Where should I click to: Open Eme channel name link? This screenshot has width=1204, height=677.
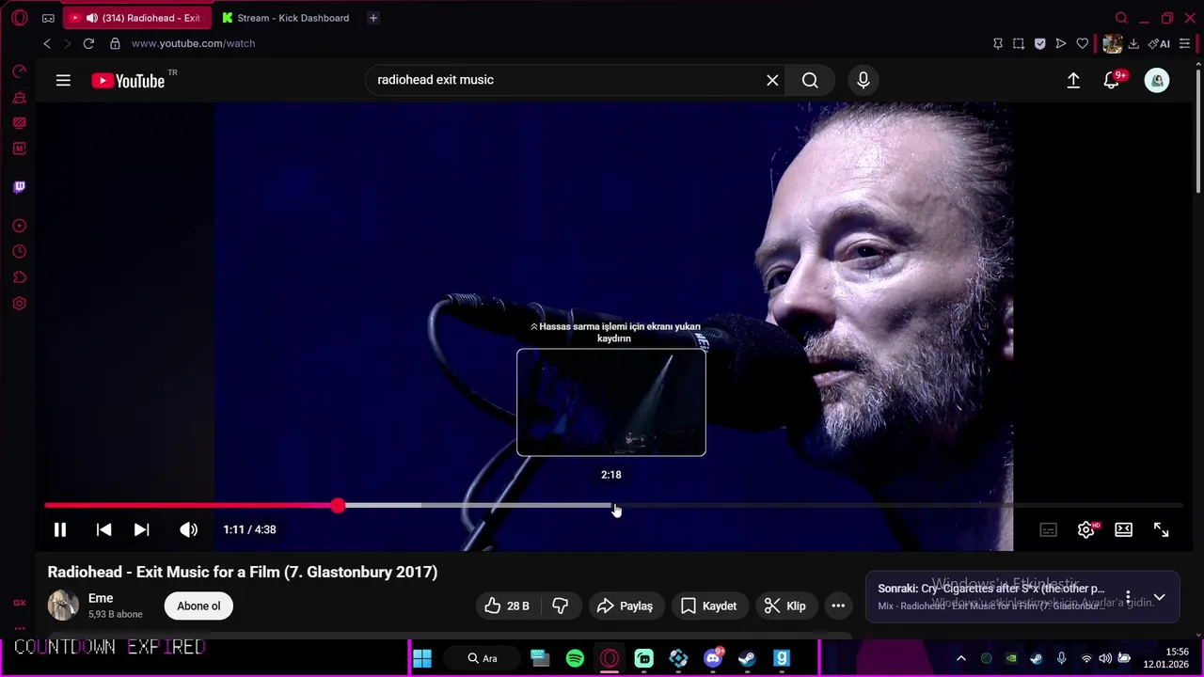(101, 598)
